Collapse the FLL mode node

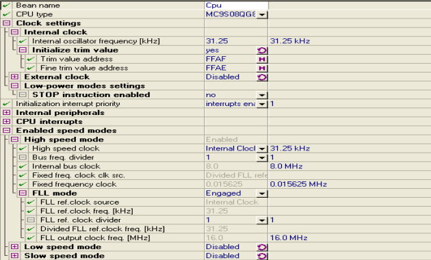pos(23,193)
